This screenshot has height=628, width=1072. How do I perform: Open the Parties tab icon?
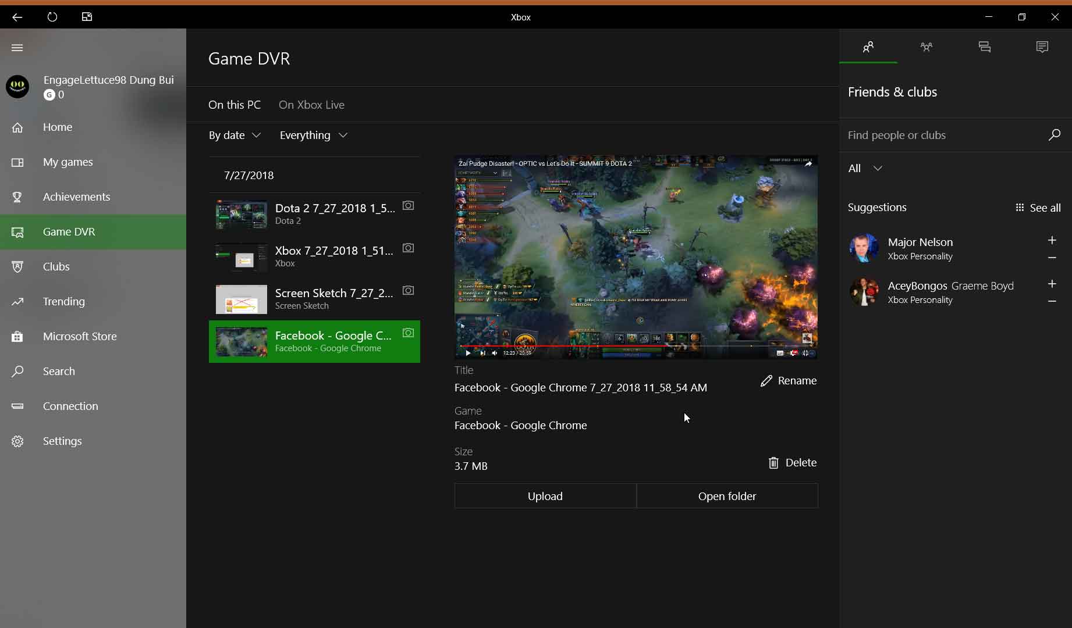pos(927,47)
